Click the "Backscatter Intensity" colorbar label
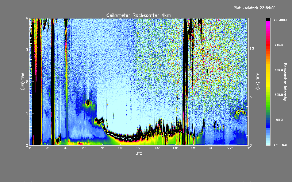 285,82
